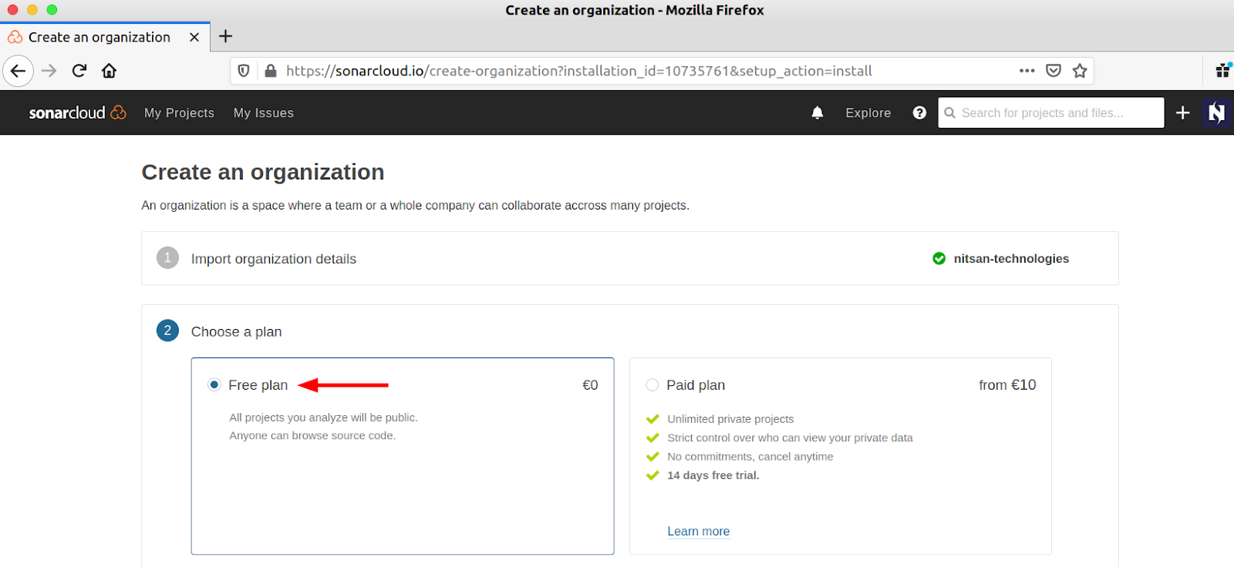Image resolution: width=1234 pixels, height=567 pixels.
Task: Click the plus create-new icon in navbar
Action: [x=1182, y=112]
